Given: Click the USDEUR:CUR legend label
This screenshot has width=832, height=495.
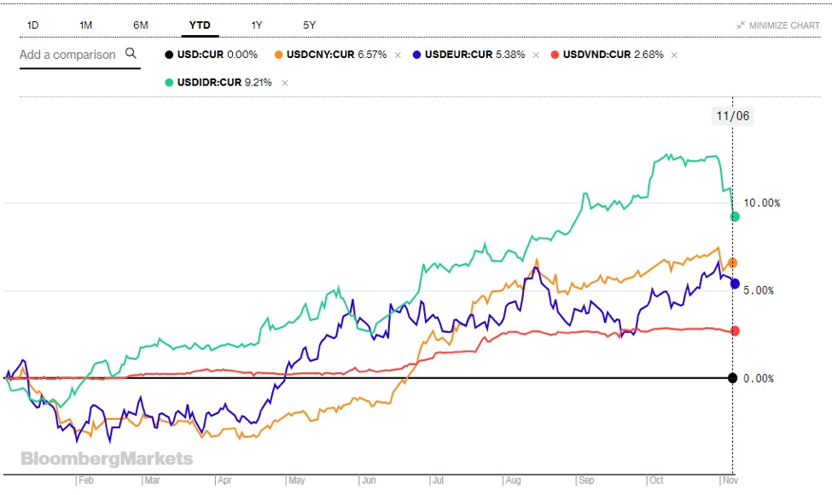Looking at the screenshot, I should point(457,55).
